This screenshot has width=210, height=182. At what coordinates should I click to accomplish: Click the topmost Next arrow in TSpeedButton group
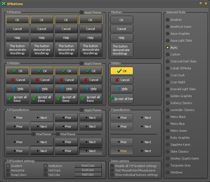coord(146,118)
